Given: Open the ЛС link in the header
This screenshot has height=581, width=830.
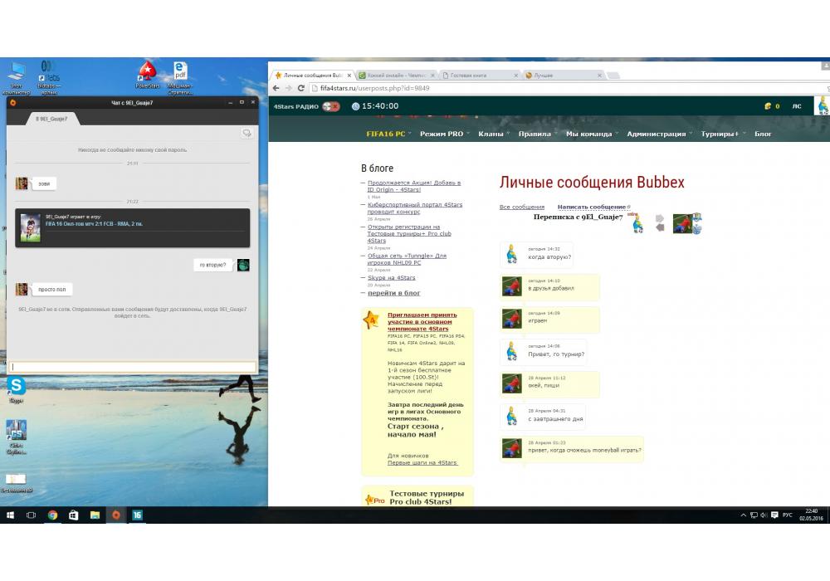Looking at the screenshot, I should click(x=797, y=106).
